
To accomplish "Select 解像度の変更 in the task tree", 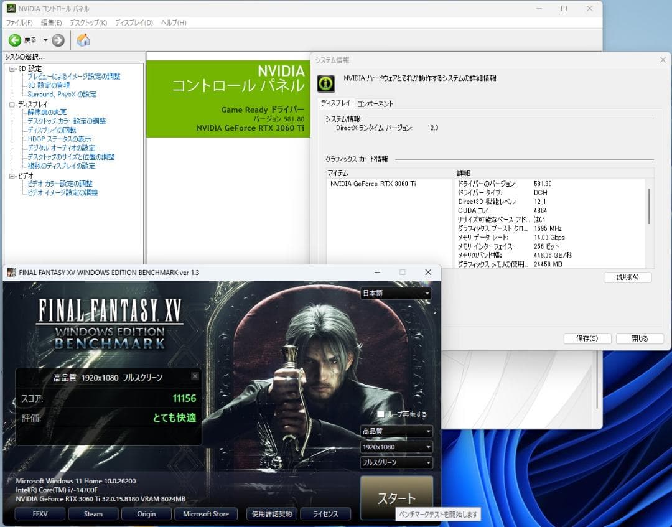I will (47, 112).
